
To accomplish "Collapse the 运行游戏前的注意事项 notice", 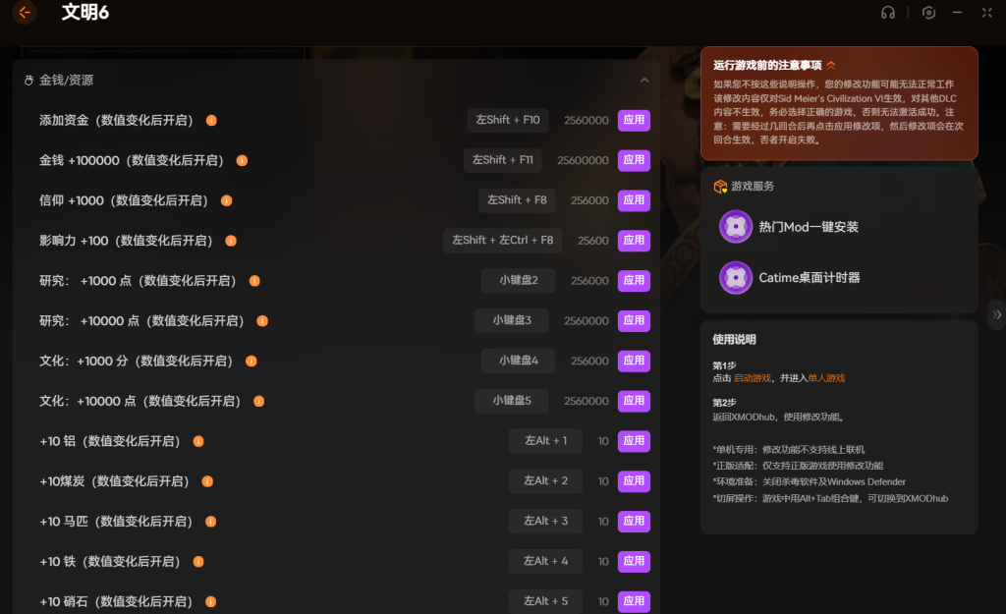I will pos(831,66).
